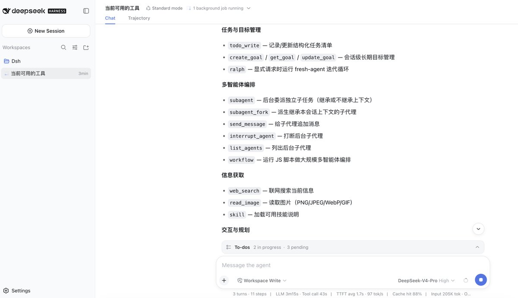The height and width of the screenshot is (298, 518).
Task: Click the Workspaces heading
Action: 16,47
